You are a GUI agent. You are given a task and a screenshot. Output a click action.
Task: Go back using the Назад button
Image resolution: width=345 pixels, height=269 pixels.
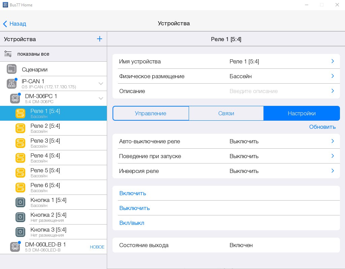tap(14, 24)
